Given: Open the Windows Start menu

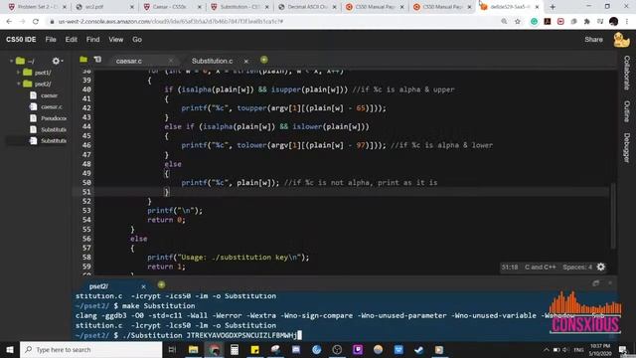Looking at the screenshot, I should click(10, 349).
